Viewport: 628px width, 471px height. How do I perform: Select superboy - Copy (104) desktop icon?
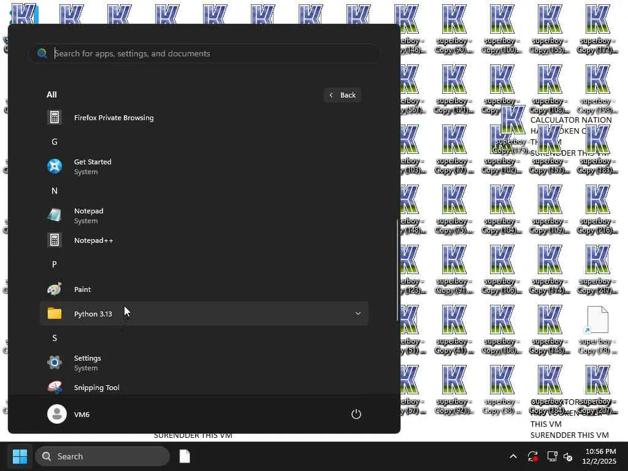point(502,209)
